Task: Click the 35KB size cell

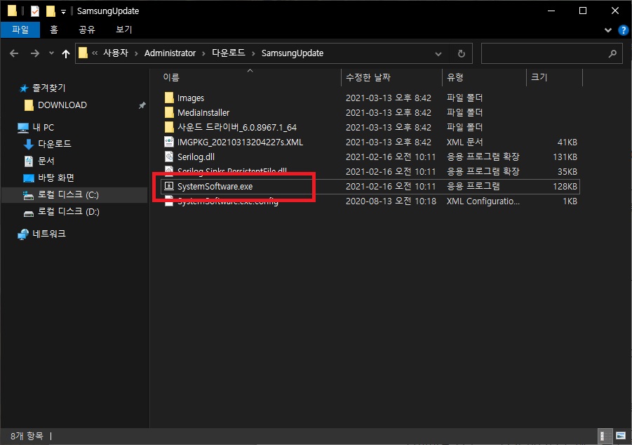Action: click(567, 171)
